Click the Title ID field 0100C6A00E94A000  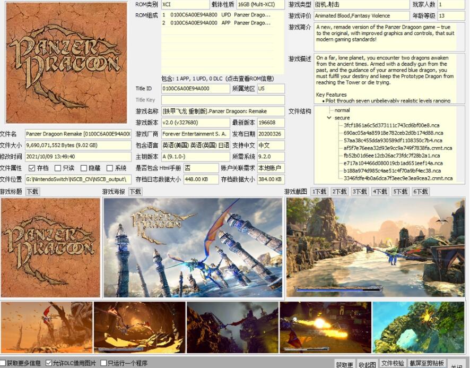point(195,89)
